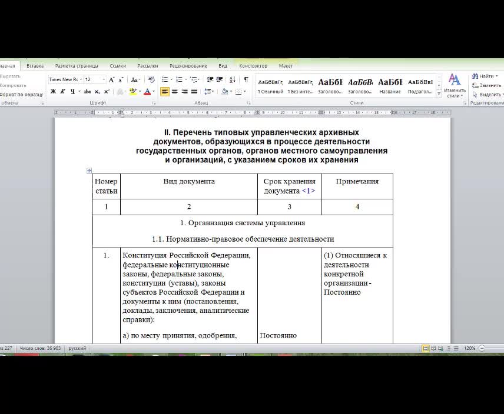Open the Шрифт dialog launcher
This screenshot has height=414, width=504.
[154, 103]
